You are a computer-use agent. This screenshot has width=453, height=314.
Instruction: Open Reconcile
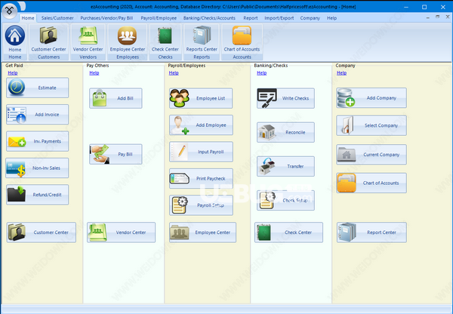285,132
